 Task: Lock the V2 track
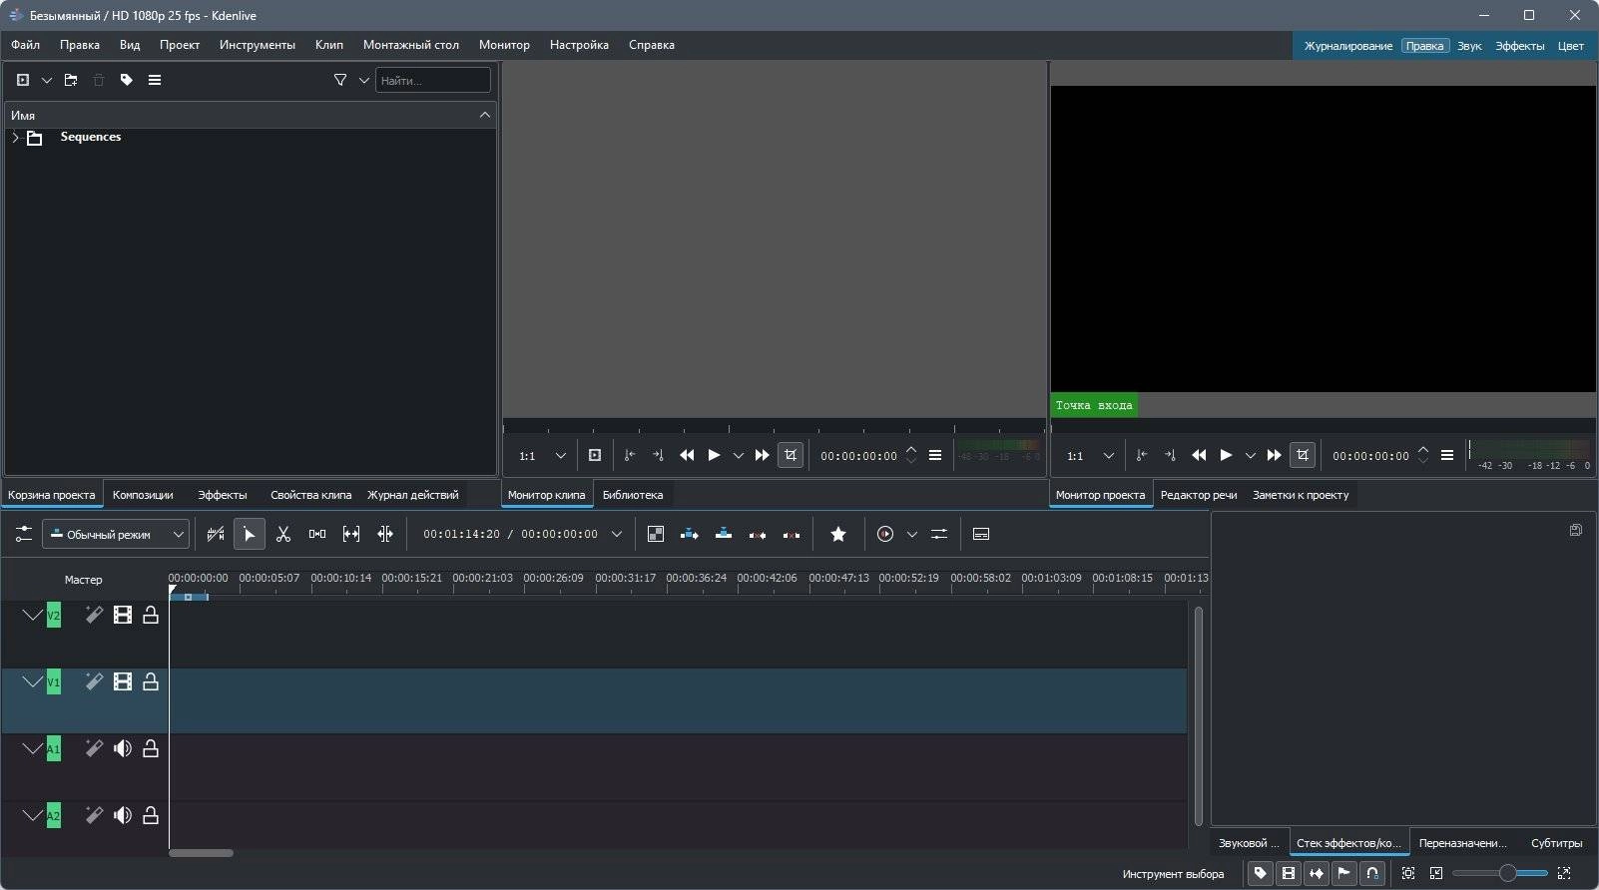tap(151, 615)
